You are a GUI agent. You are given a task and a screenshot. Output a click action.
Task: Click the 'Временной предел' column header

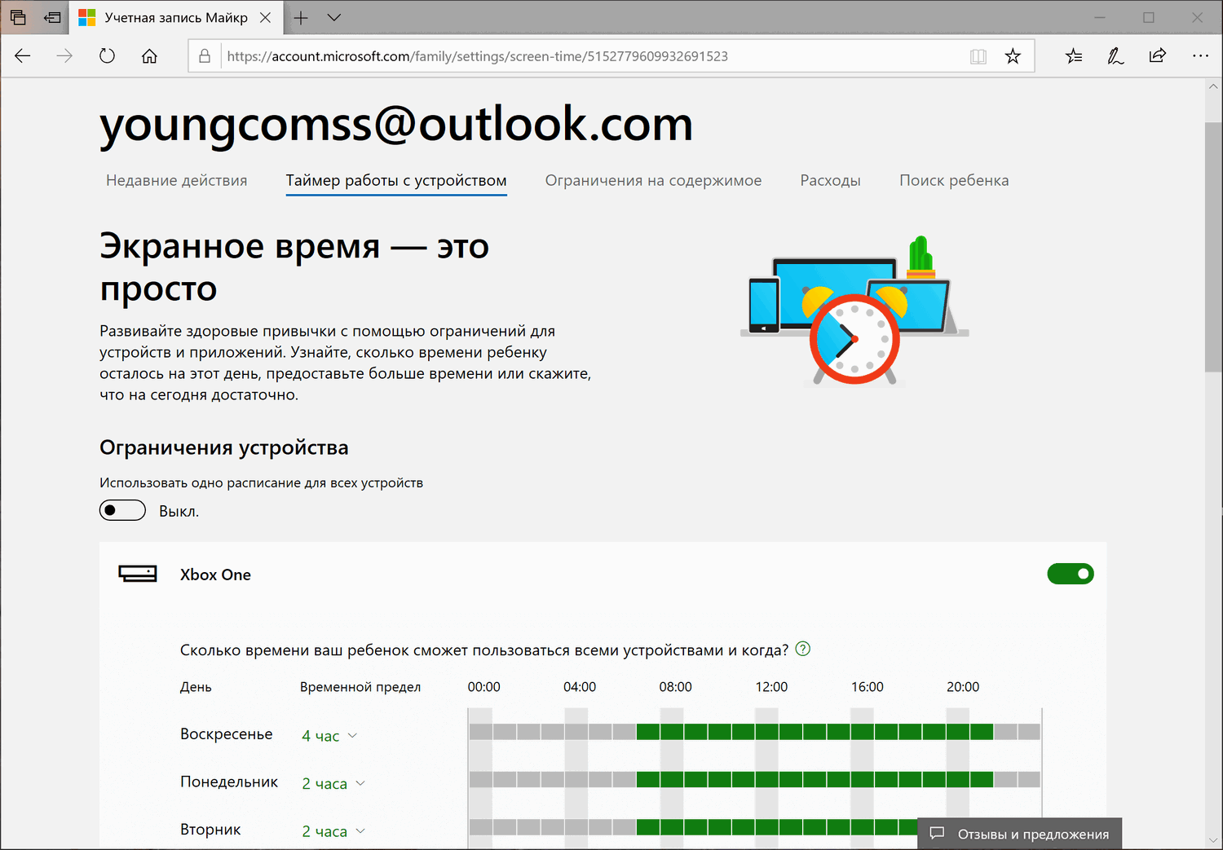[x=360, y=687]
